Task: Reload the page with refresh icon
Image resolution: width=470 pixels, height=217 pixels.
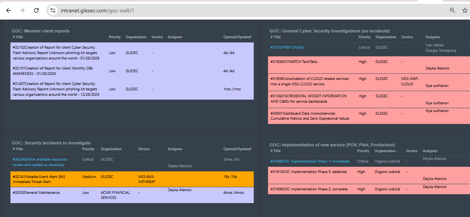Action: 36,10
